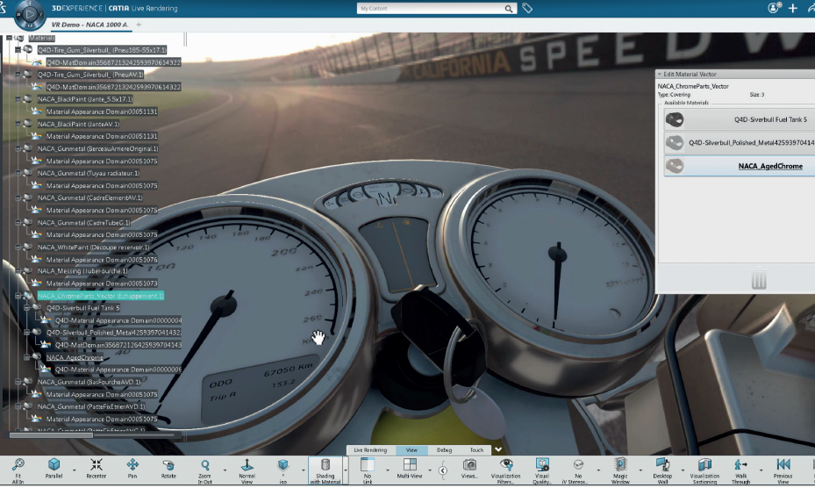Open dropdown arrow next to Zoom In Out
The height and width of the screenshot is (488, 815).
[x=225, y=470]
